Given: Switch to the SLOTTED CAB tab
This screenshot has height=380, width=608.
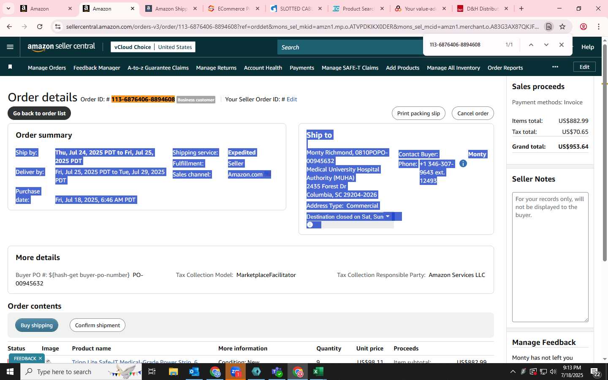Looking at the screenshot, I should (296, 8).
